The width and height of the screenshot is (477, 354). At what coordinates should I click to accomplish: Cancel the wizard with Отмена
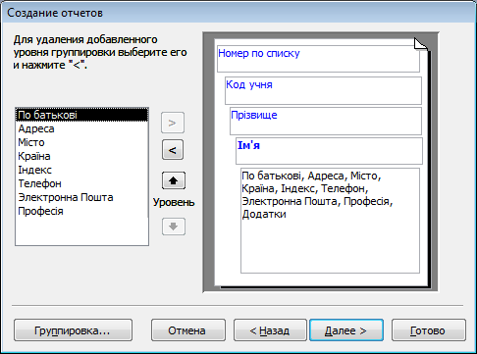[188, 330]
